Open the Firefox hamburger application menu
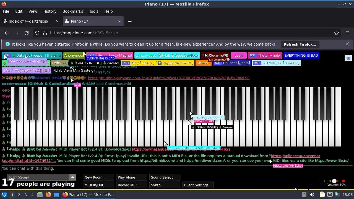Image resolution: width=354 pixels, height=199 pixels. click(347, 33)
